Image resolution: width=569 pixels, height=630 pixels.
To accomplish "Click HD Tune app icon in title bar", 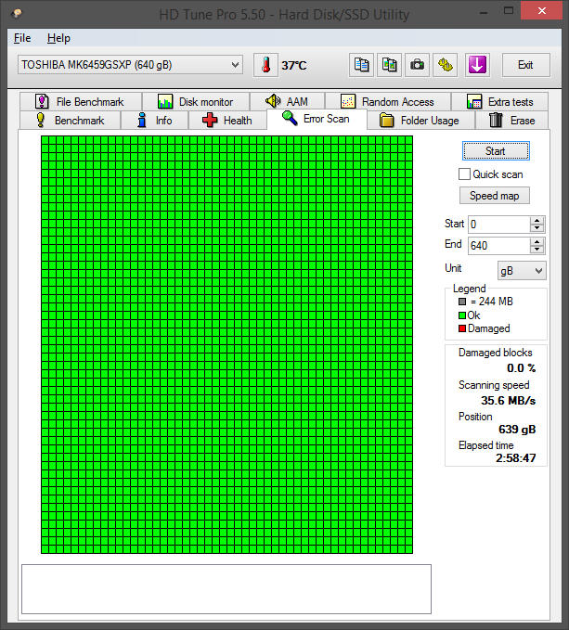I will pos(17,14).
